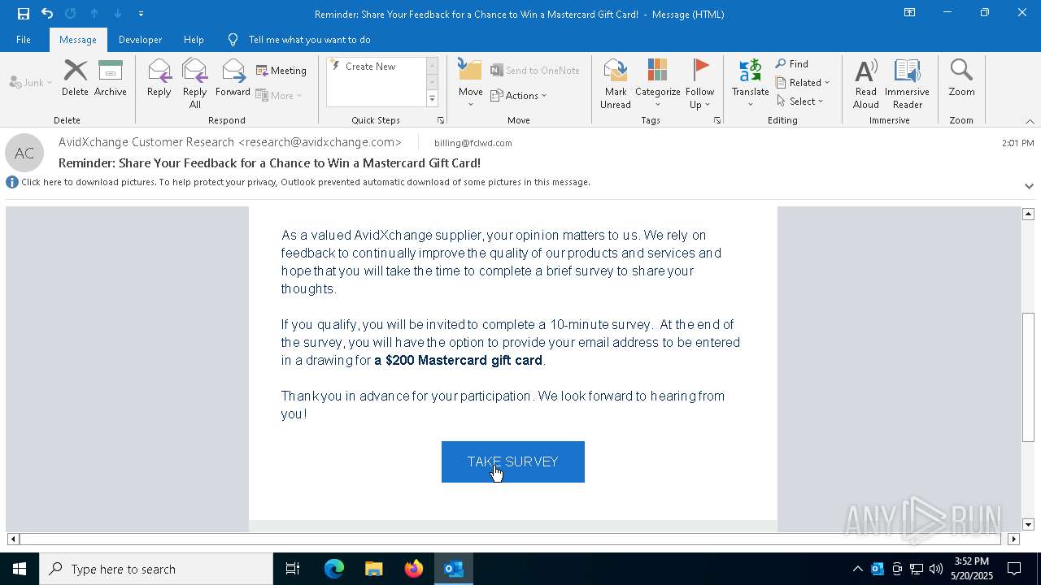Collapse the ribbon with the chevron
The image size is (1041, 585).
coord(1030,121)
